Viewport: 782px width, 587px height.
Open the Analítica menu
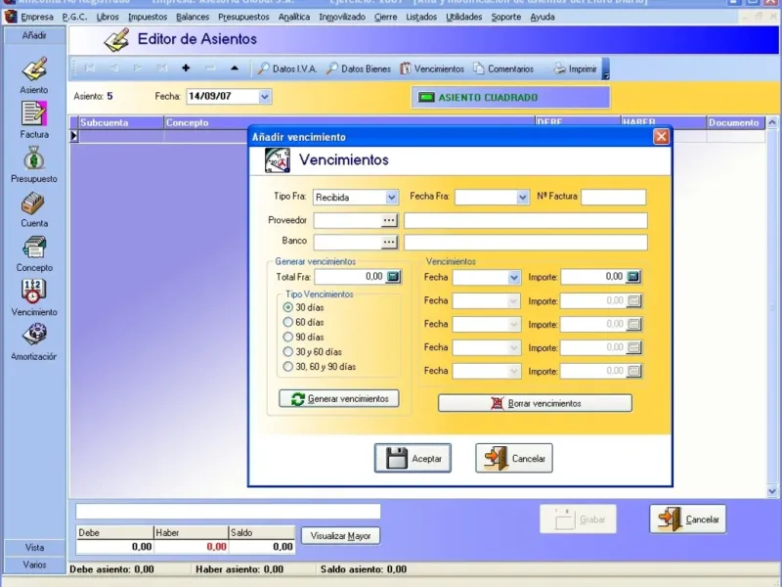294,17
